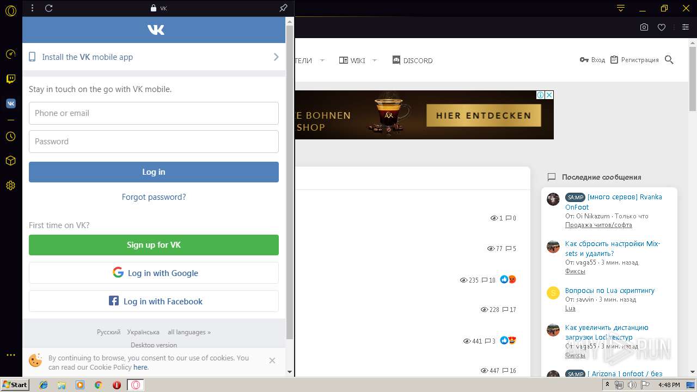The width and height of the screenshot is (697, 392).
Task: Open Google Chrome from the taskbar
Action: point(98,385)
